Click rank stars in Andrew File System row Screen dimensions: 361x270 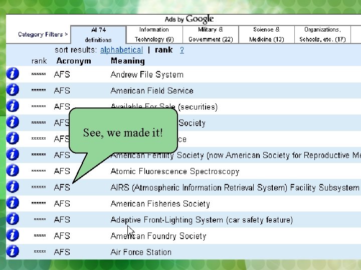pos(39,74)
